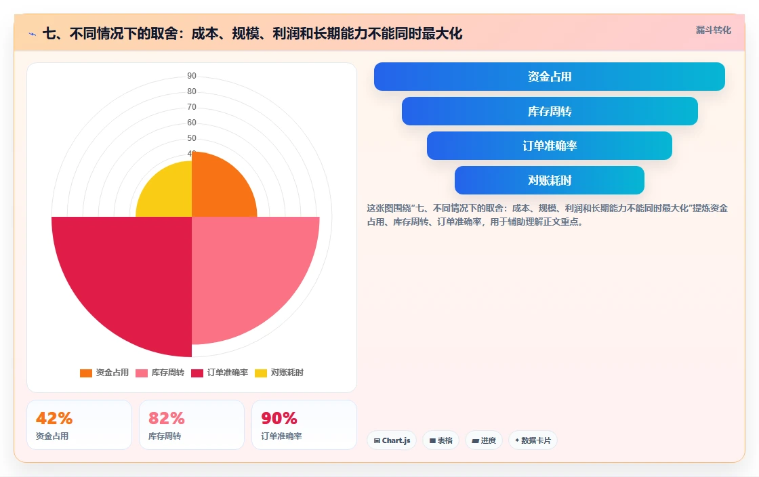Click the section title 七、不同情况下的取舍
The height and width of the screenshot is (477, 759).
(252, 34)
